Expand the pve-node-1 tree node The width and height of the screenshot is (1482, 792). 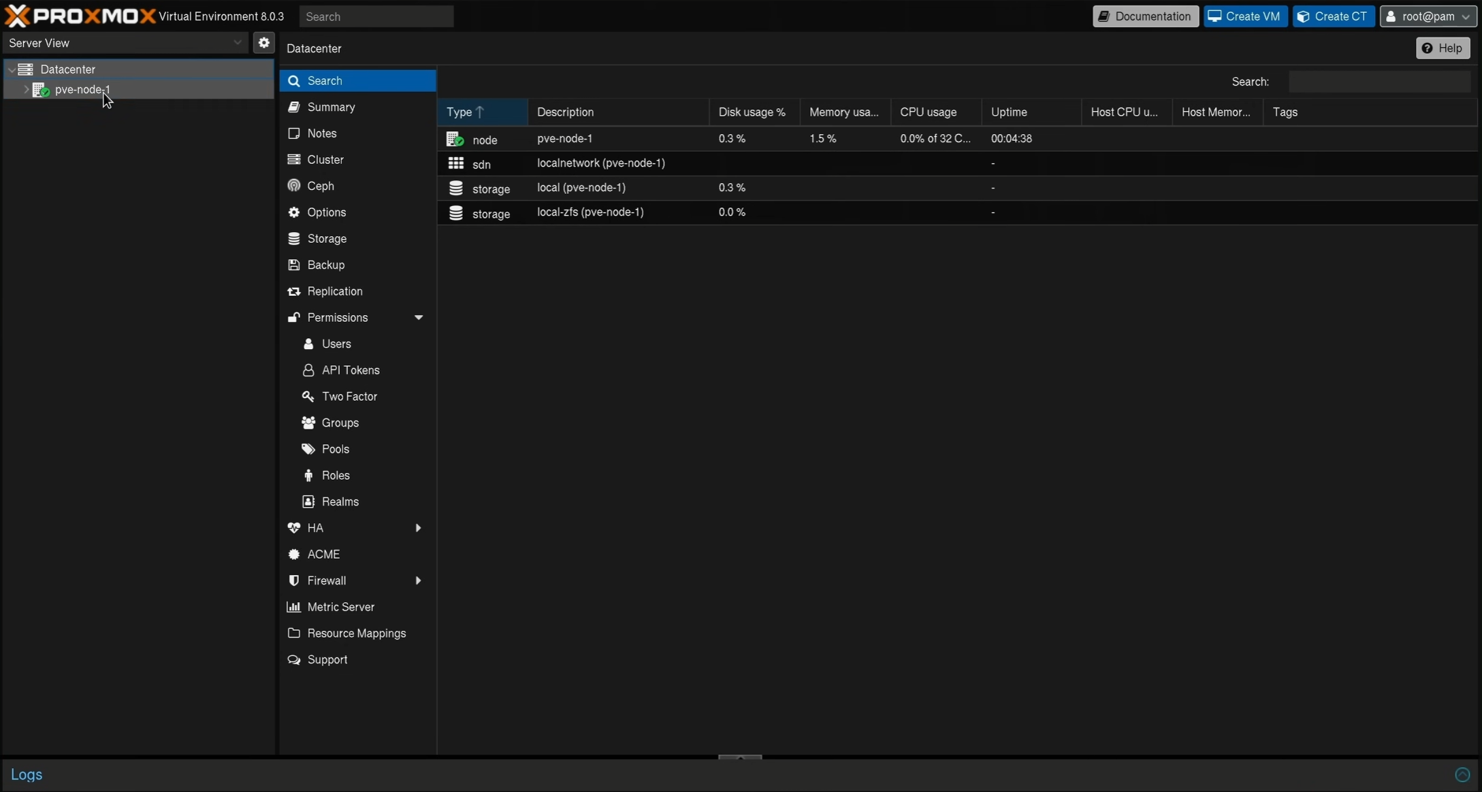(x=26, y=90)
